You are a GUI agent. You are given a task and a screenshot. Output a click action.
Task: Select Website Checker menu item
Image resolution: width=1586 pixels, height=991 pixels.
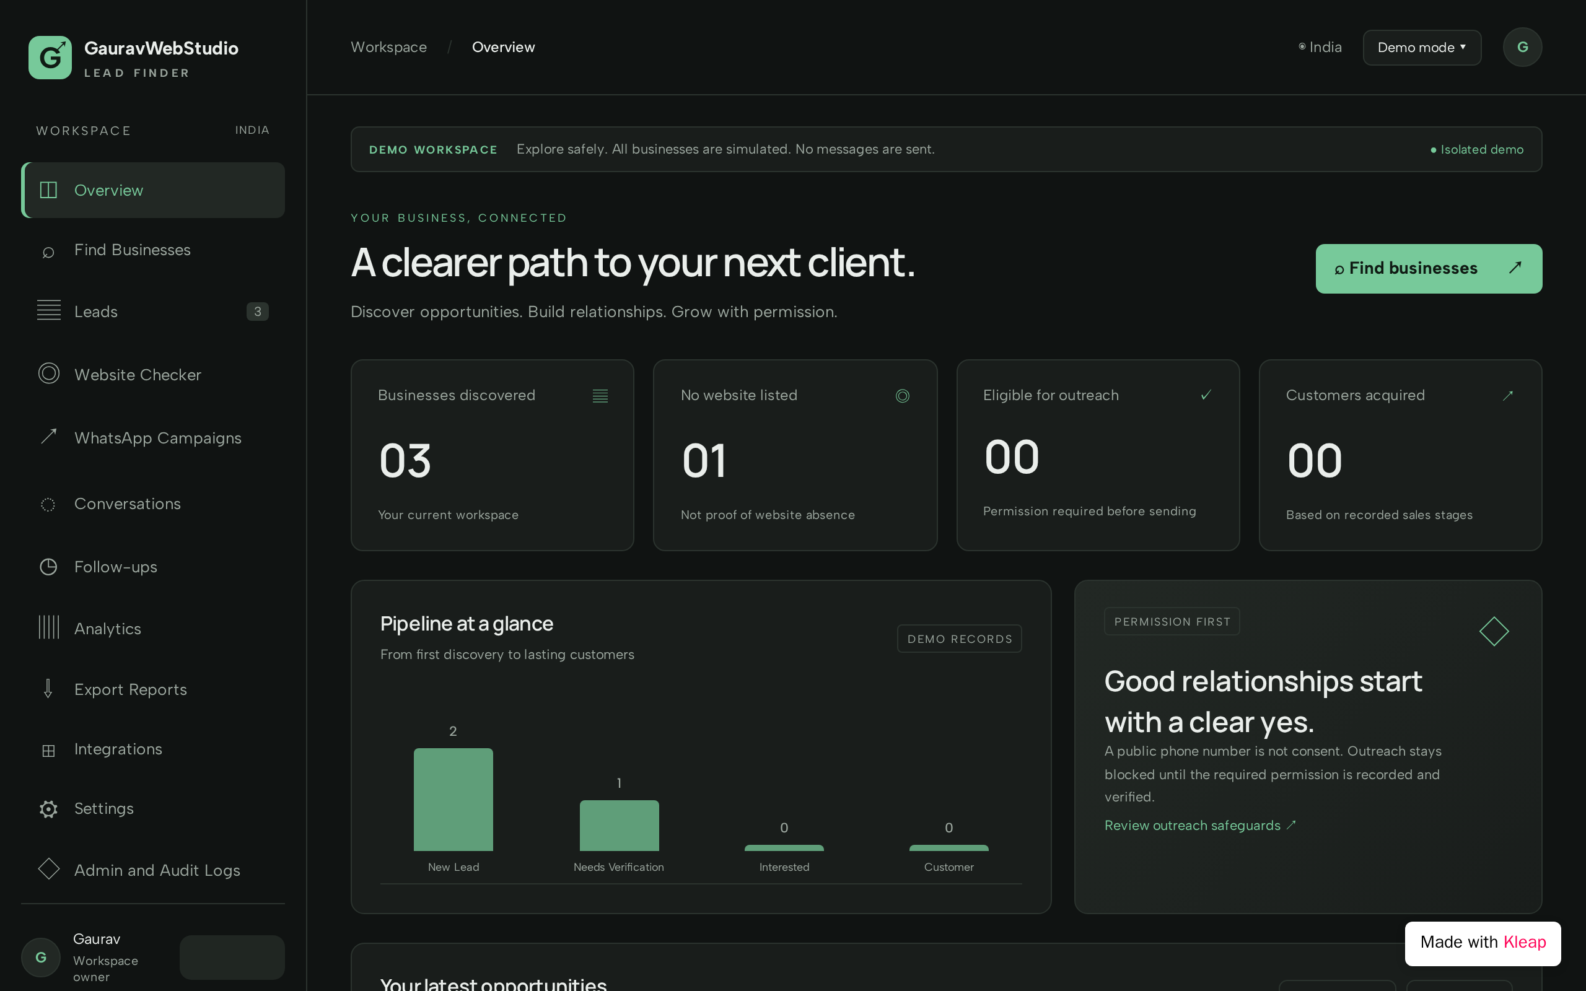tap(154, 374)
